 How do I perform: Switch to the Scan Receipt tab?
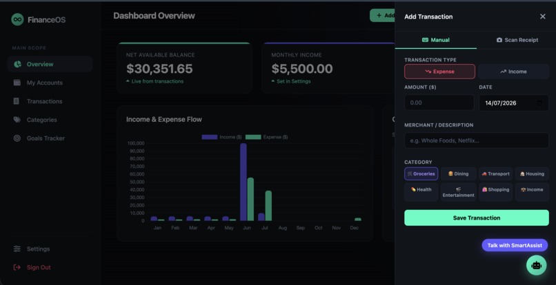pos(517,40)
